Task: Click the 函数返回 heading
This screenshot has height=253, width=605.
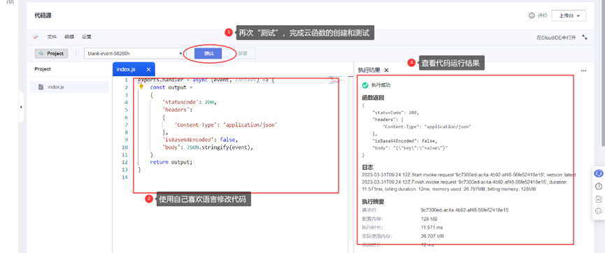Action: pos(373,98)
